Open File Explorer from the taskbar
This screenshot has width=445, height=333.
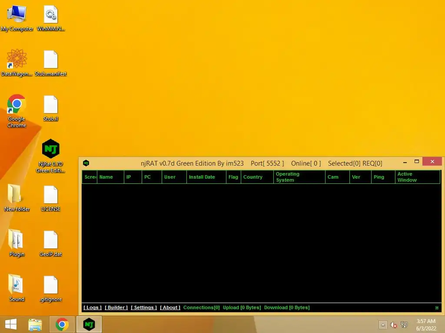(x=35, y=324)
